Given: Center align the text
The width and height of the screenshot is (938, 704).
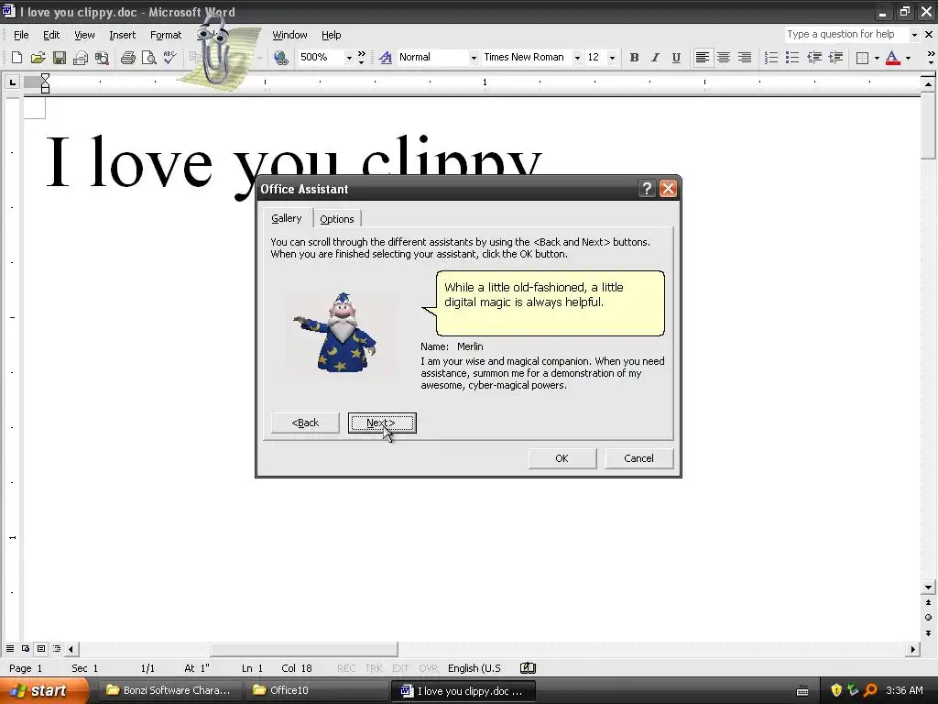Looking at the screenshot, I should [724, 58].
